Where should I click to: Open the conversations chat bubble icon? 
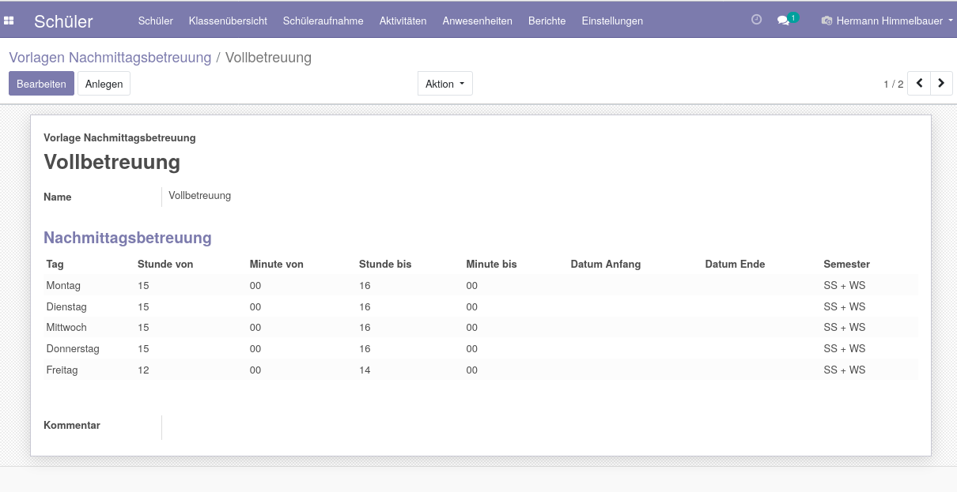pos(784,21)
